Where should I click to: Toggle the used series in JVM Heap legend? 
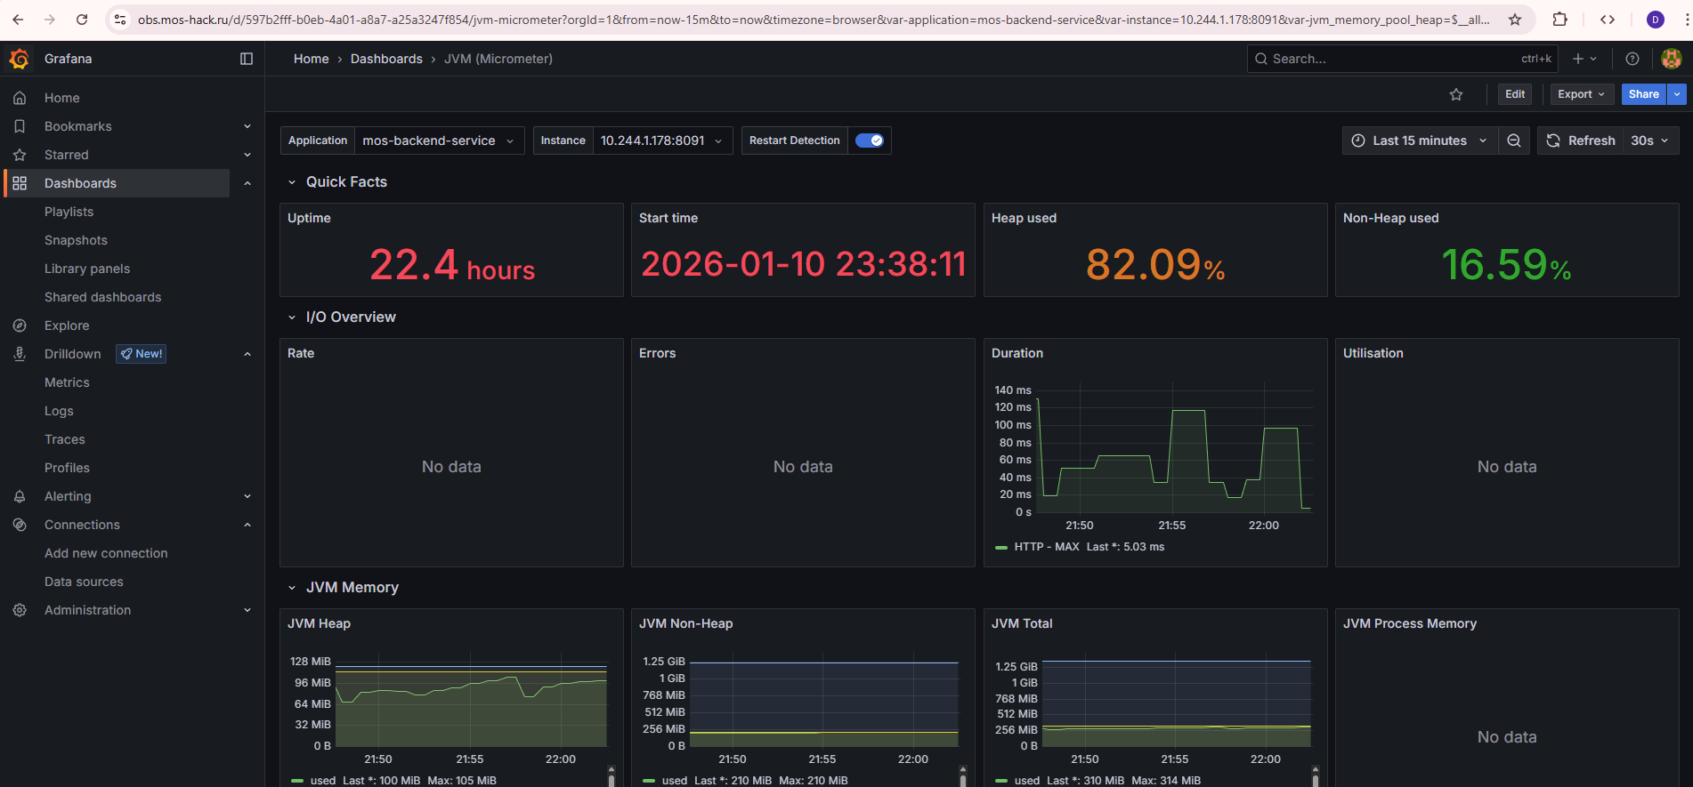322,781
